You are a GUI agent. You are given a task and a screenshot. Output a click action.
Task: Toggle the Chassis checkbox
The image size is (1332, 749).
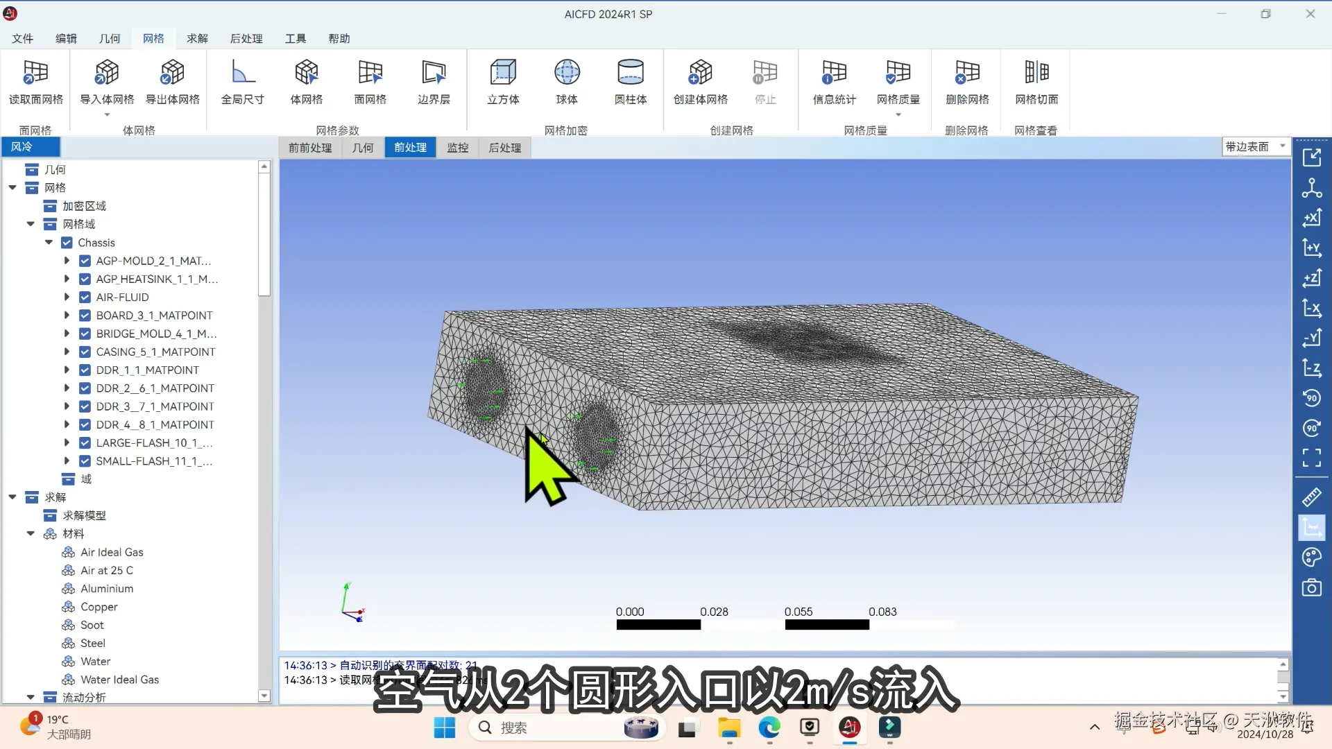(x=67, y=243)
